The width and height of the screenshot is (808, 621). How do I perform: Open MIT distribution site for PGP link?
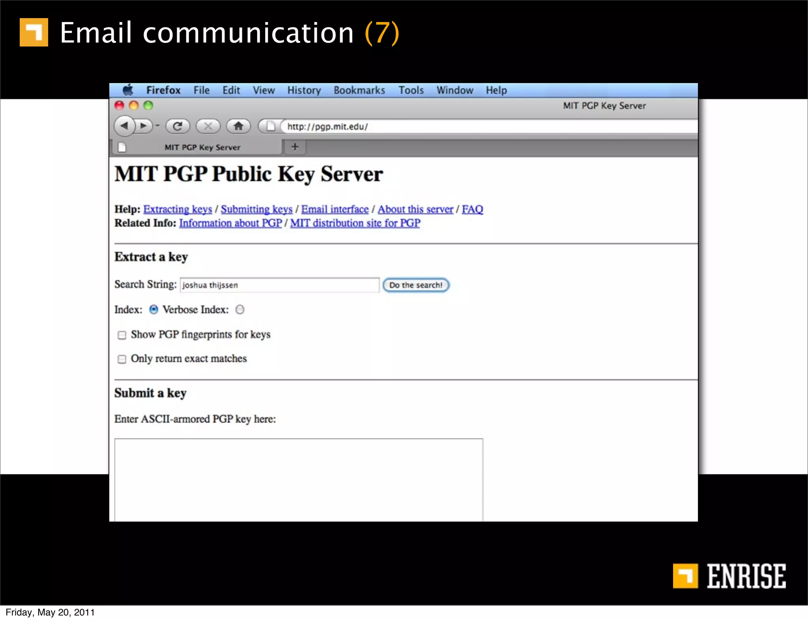click(355, 223)
